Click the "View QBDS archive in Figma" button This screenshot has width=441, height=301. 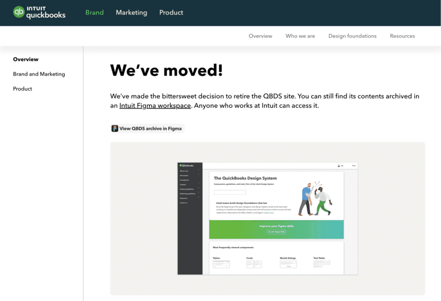tap(147, 128)
